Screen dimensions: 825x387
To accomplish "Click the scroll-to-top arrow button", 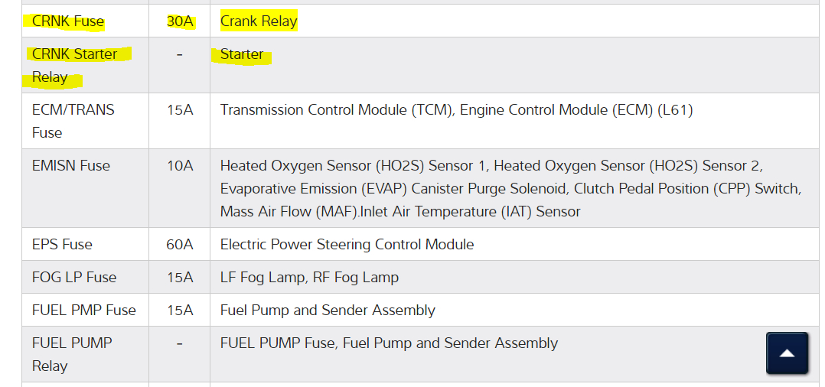I will pyautogui.click(x=787, y=353).
